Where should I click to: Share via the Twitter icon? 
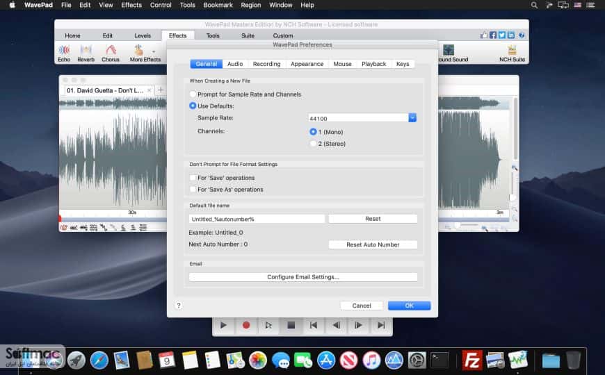(x=502, y=35)
